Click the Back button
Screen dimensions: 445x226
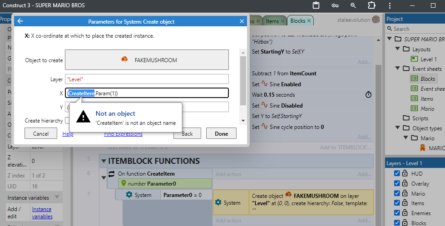[x=187, y=133]
